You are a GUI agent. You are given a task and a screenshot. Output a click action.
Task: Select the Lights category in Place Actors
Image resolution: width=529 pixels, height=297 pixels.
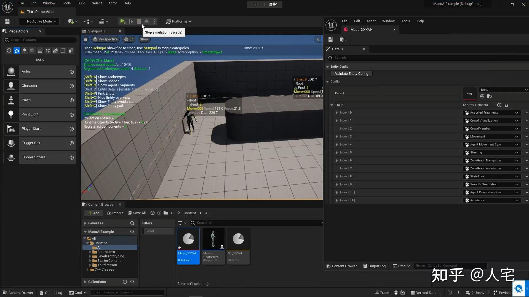tap(25, 51)
